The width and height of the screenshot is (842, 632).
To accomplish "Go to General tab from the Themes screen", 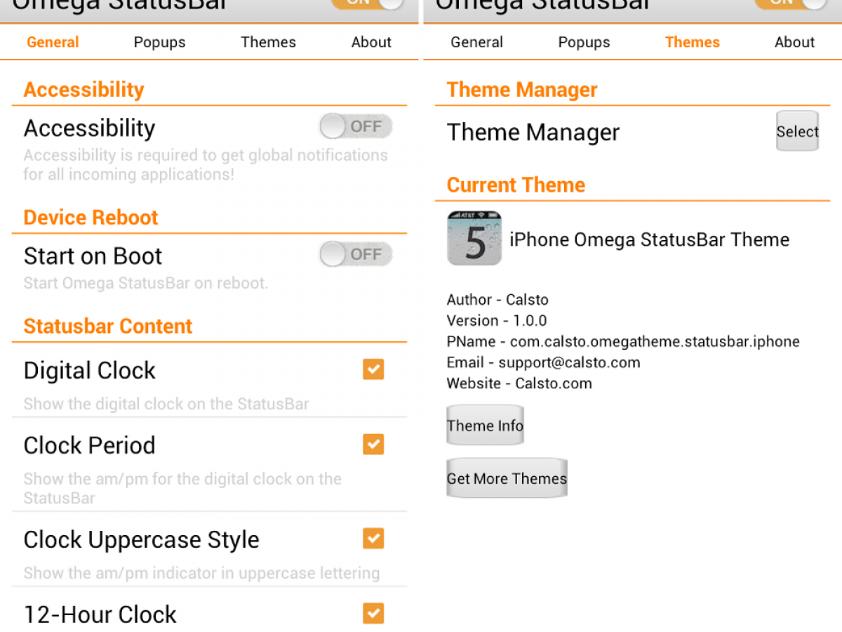I will [x=476, y=42].
